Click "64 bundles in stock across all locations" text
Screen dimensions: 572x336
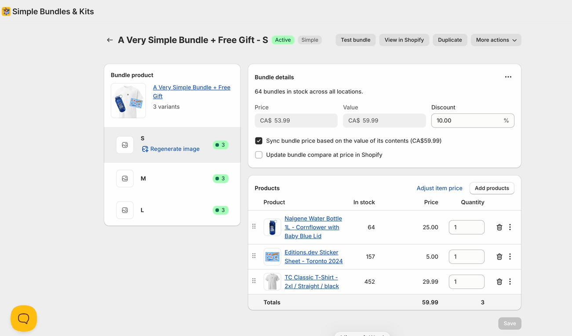(x=309, y=91)
